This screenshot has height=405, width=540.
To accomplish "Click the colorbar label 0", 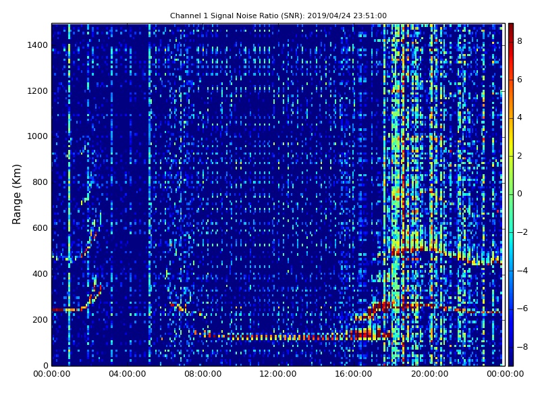I will point(520,194).
